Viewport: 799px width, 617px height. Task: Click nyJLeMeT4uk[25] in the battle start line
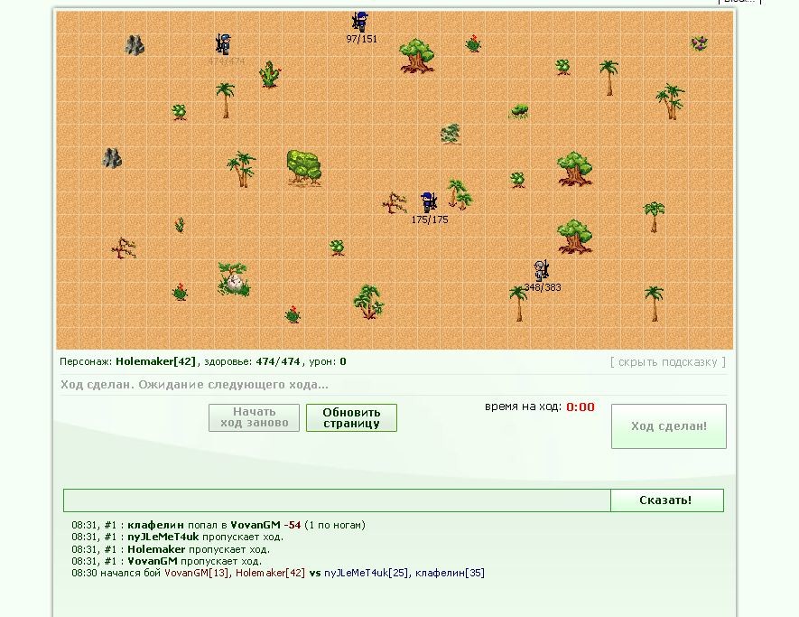(367, 573)
